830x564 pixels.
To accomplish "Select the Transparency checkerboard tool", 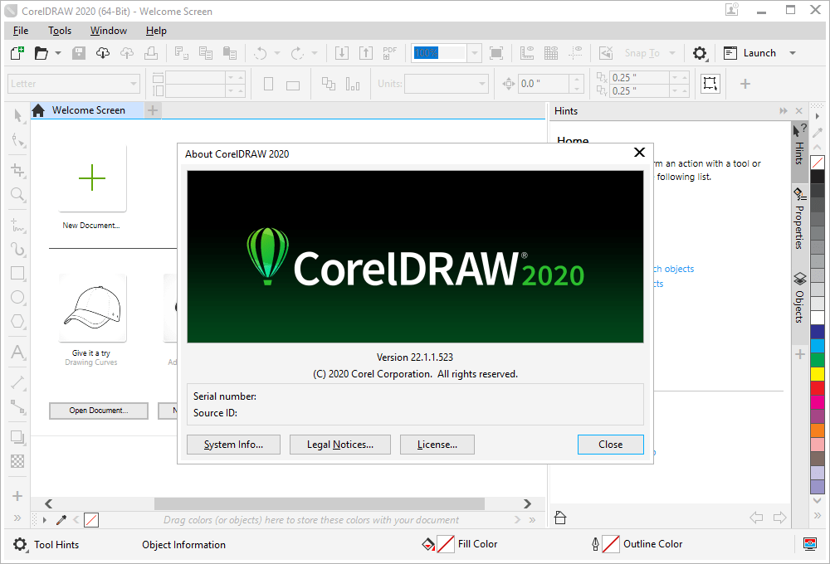I will (x=17, y=461).
